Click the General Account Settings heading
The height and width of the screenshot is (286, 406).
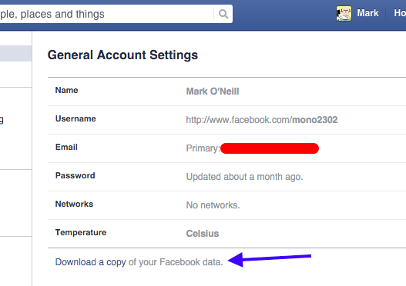(122, 55)
